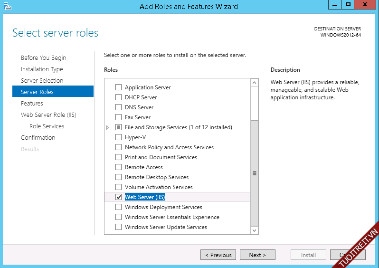Open Web Server Role (IIS) step
The height and width of the screenshot is (268, 379).
(48, 115)
